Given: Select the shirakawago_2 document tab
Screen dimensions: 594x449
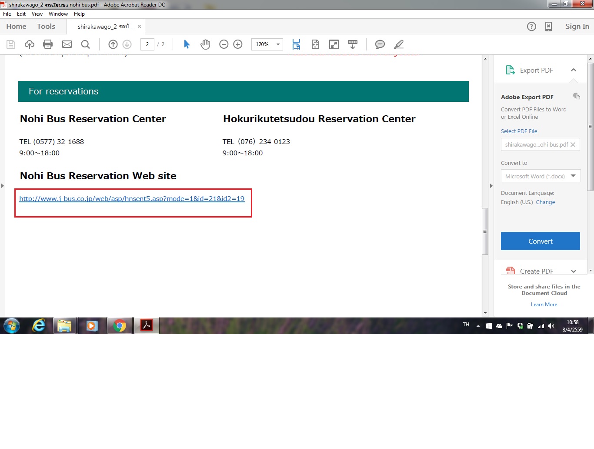Looking at the screenshot, I should [106, 27].
